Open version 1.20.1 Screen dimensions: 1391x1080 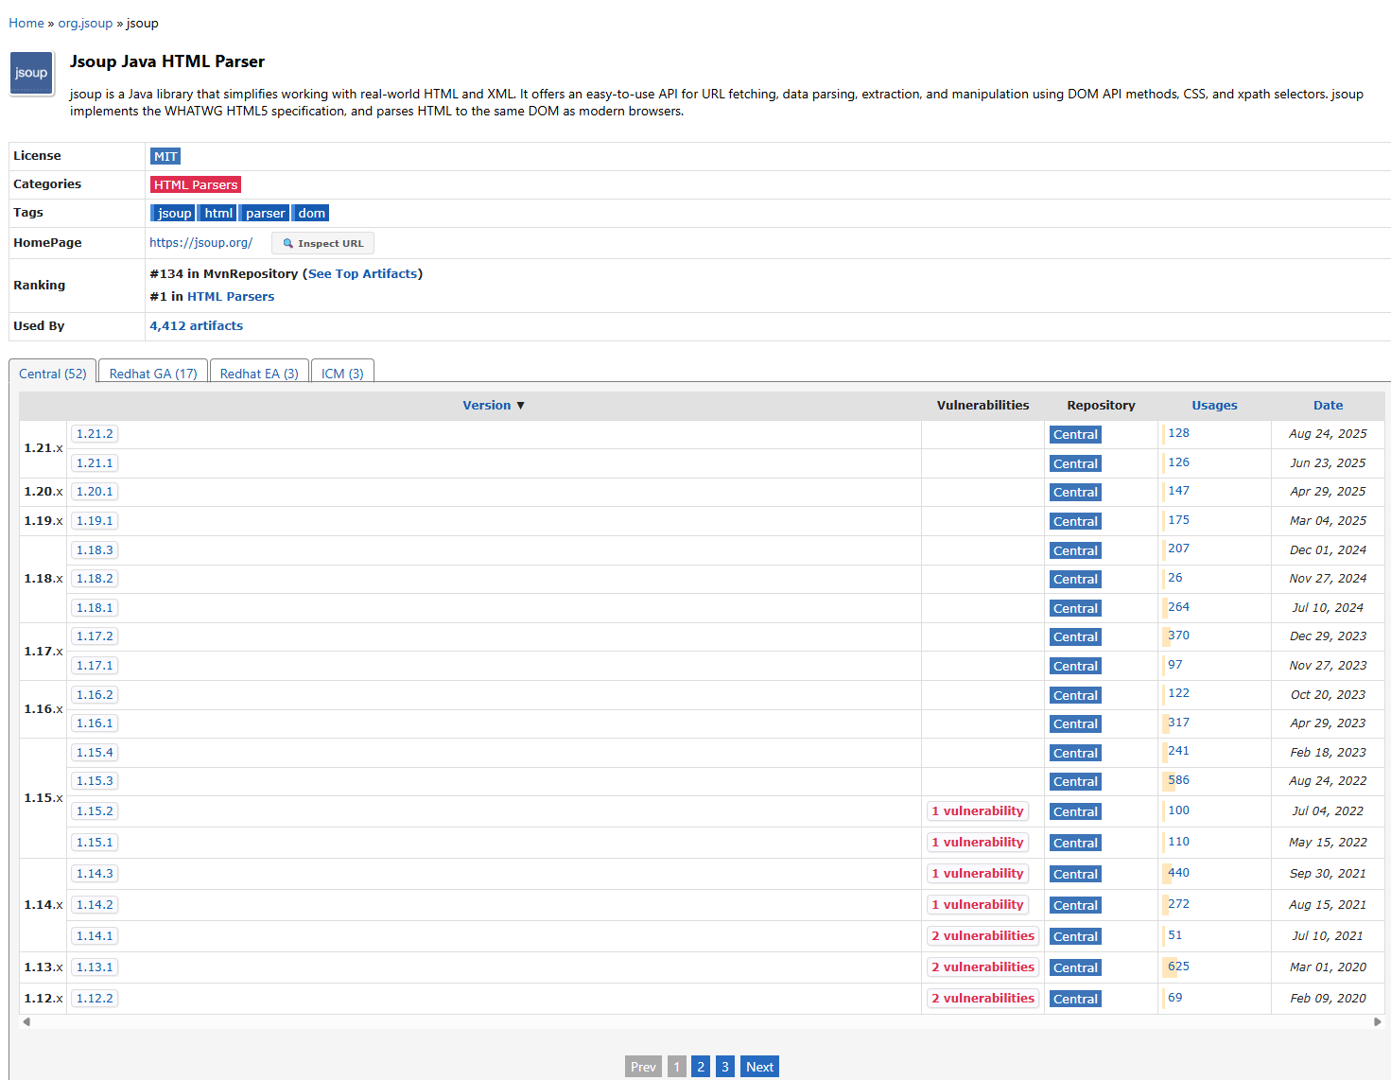click(x=95, y=492)
